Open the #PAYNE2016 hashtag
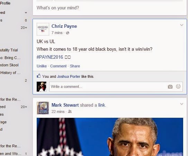 click(x=50, y=57)
